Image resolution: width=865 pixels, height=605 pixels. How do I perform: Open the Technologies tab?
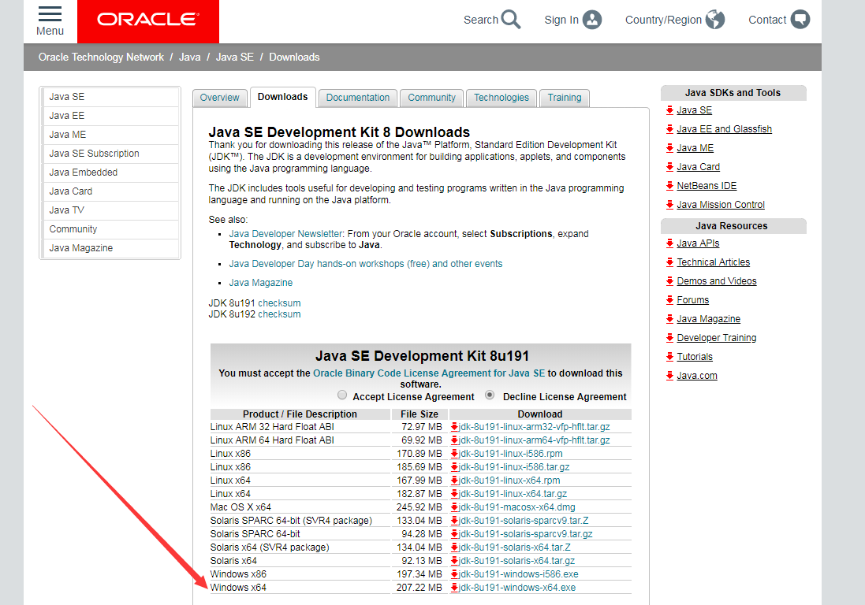[501, 98]
